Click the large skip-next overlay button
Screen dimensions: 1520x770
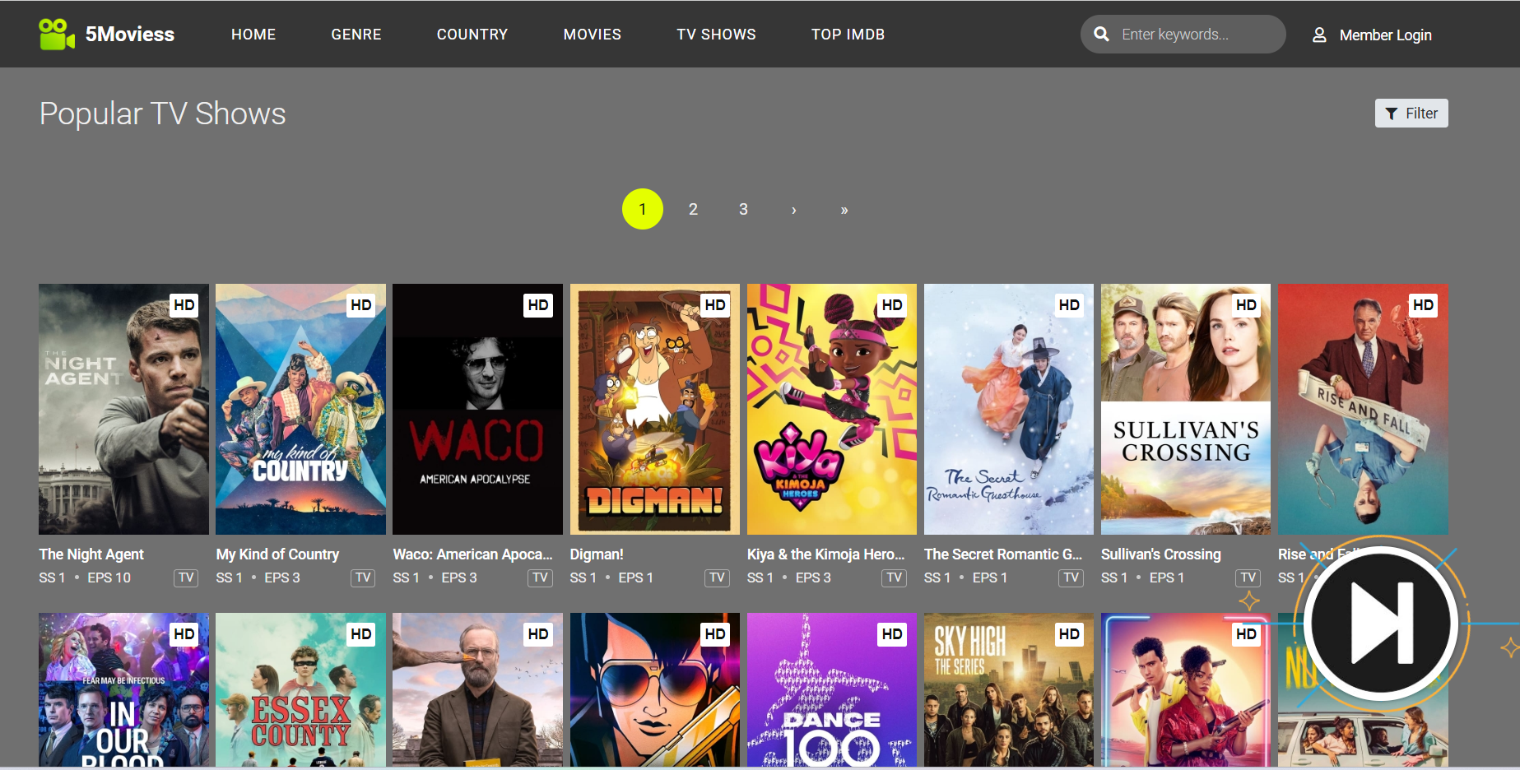click(x=1382, y=624)
